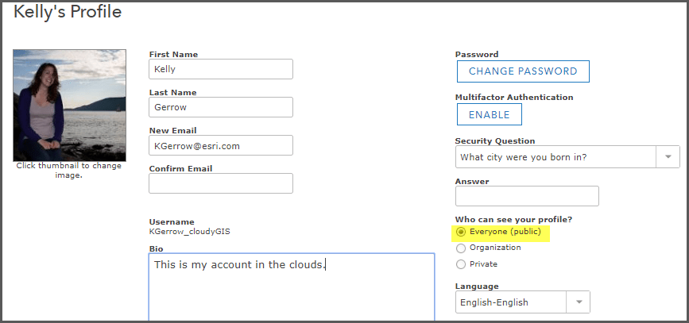Click the New Email field

click(220, 145)
